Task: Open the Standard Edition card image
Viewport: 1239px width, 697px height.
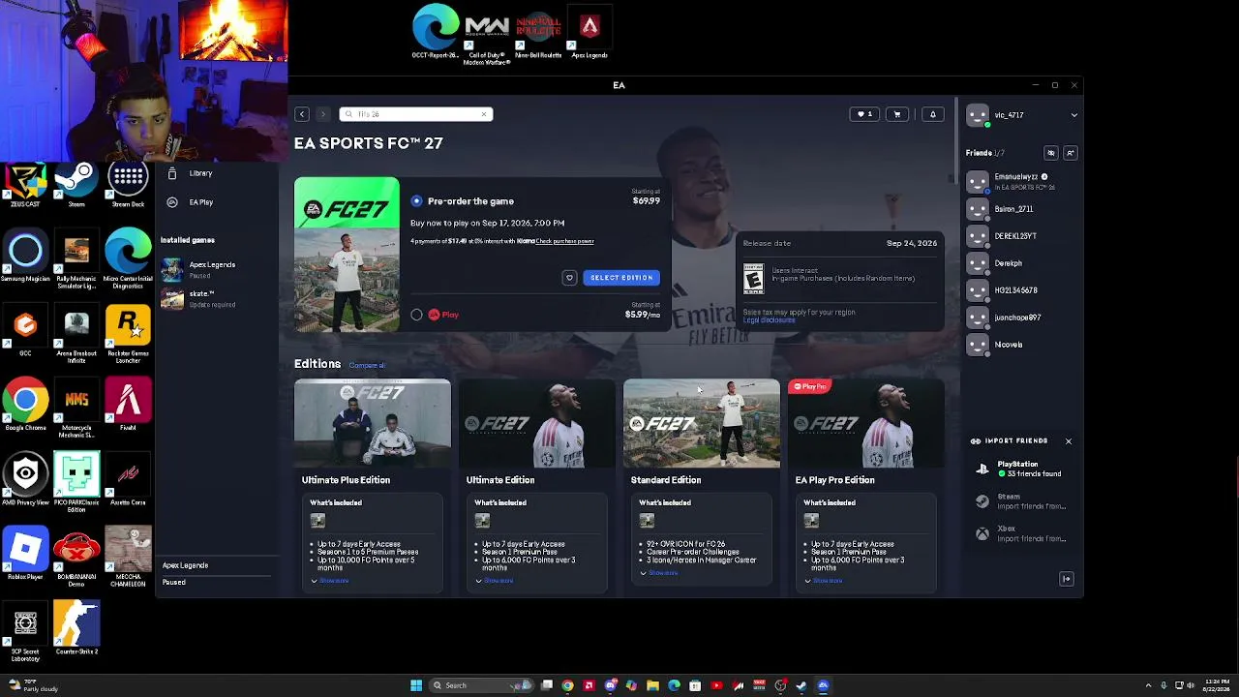Action: click(702, 423)
